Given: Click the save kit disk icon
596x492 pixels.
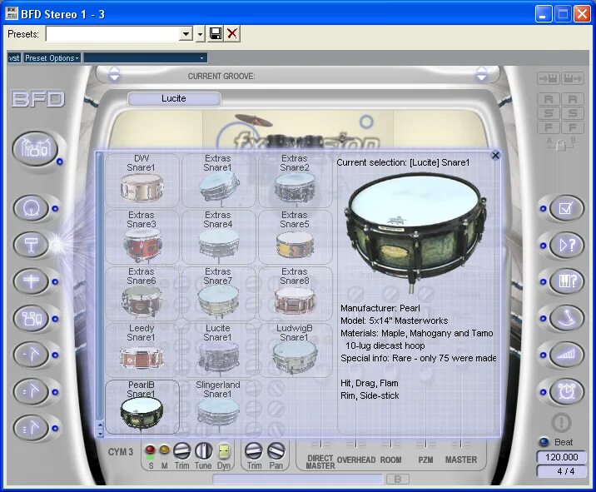Looking at the screenshot, I should [x=573, y=79].
